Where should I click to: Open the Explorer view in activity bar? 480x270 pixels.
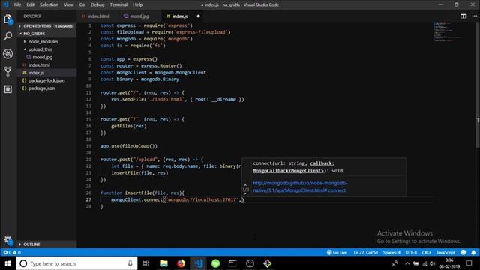(x=8, y=19)
